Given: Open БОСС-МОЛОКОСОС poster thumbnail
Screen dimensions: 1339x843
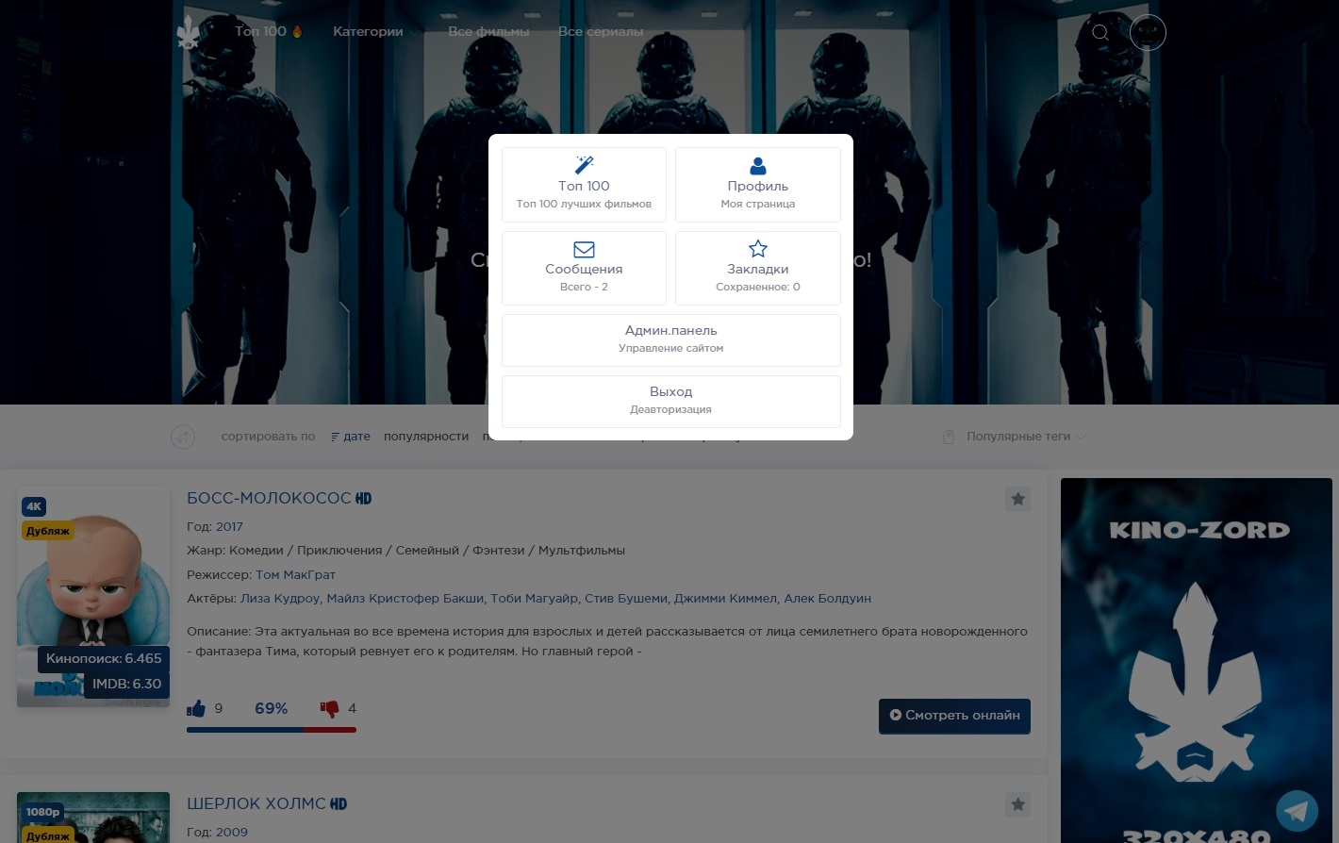Looking at the screenshot, I should pyautogui.click(x=93, y=597).
